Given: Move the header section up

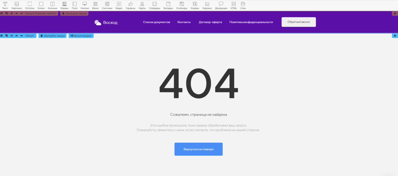Looking at the screenshot, I should click(17, 14).
